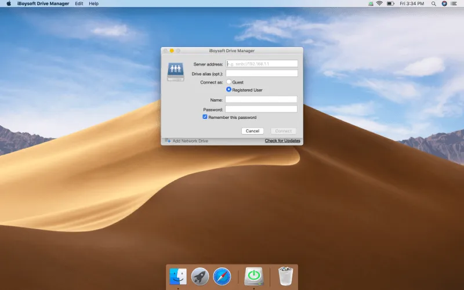Viewport: 464px width, 290px height.
Task: Open Finder from the Dock
Action: 178,277
